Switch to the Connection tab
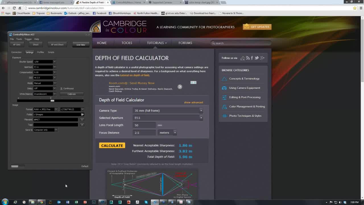 tap(16, 52)
